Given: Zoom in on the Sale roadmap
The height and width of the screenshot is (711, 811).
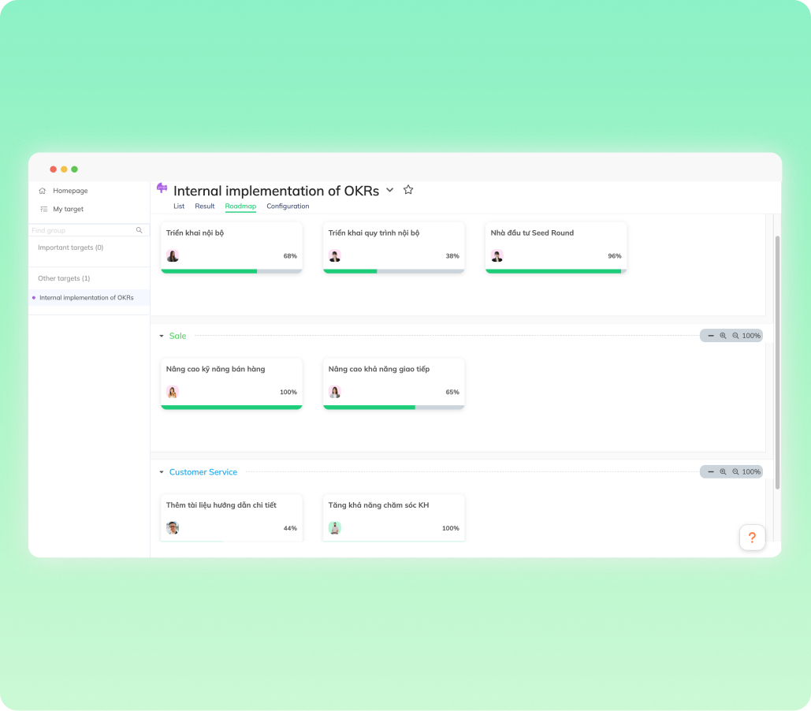Looking at the screenshot, I should pyautogui.click(x=723, y=336).
